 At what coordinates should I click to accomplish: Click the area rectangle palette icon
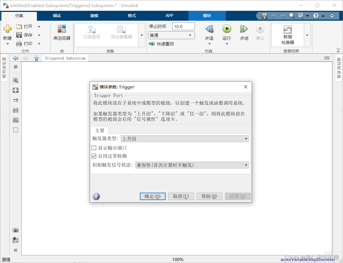click(16, 130)
